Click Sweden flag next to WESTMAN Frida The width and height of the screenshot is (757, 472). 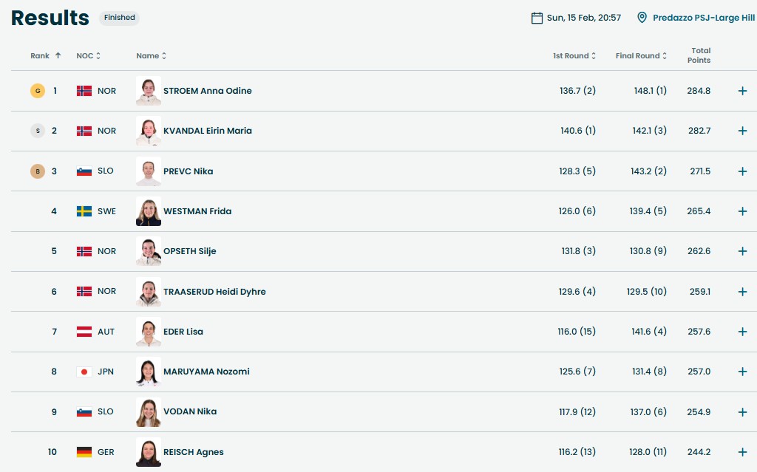84,211
